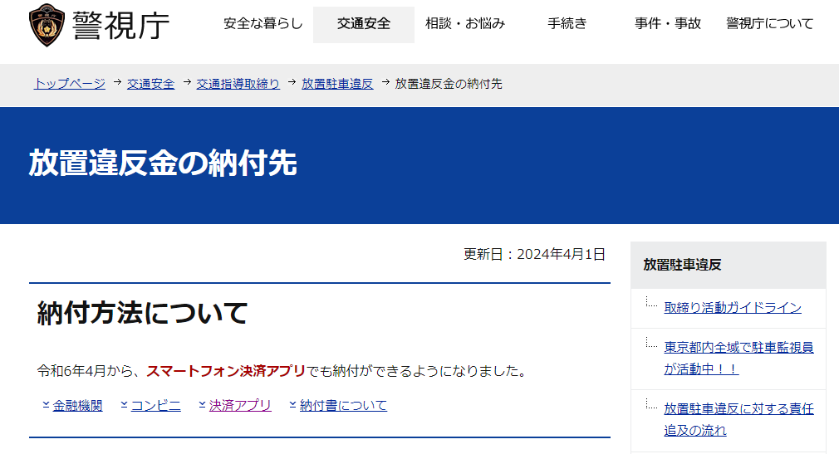Navigate to 交通指導取締り breadcrumb
This screenshot has height=454, width=839.
[238, 84]
